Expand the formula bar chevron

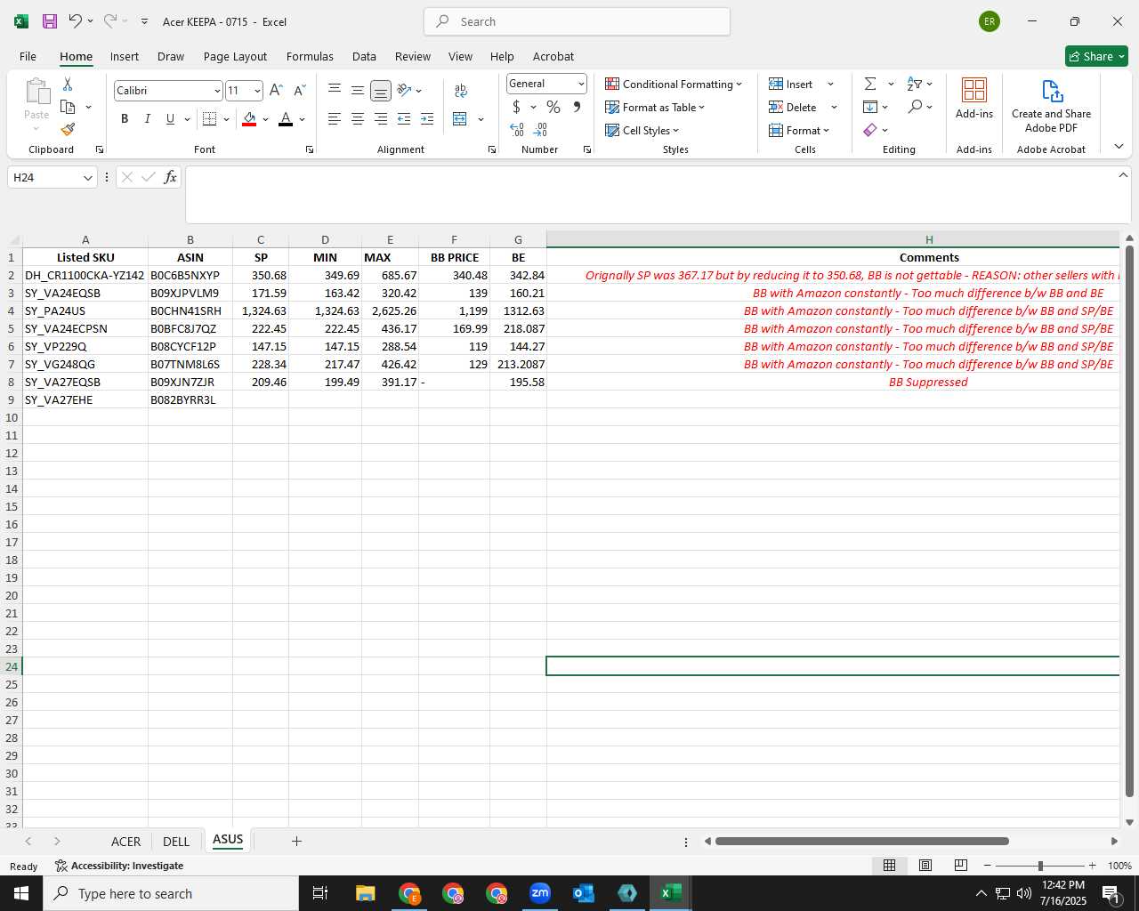click(x=1123, y=175)
